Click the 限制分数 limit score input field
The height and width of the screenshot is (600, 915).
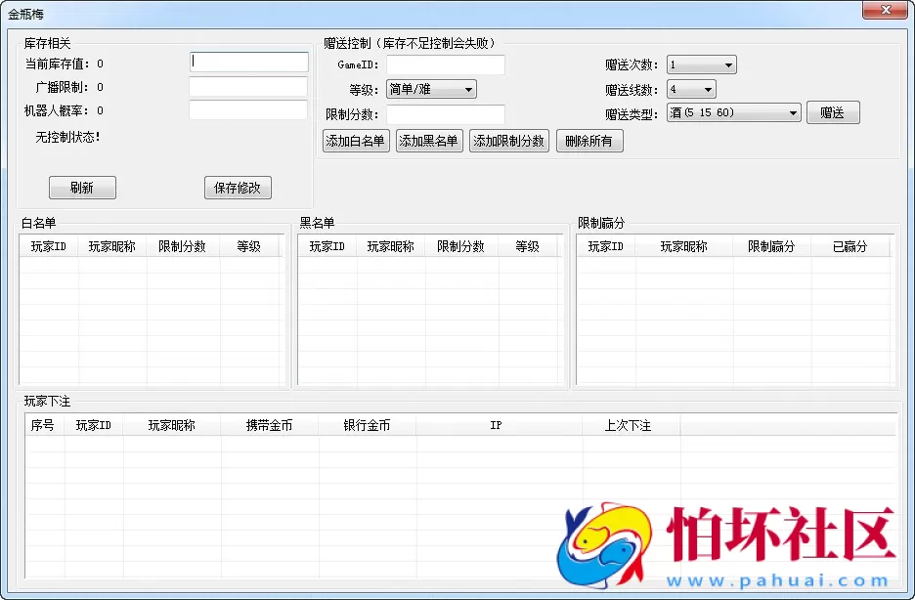[x=446, y=111]
